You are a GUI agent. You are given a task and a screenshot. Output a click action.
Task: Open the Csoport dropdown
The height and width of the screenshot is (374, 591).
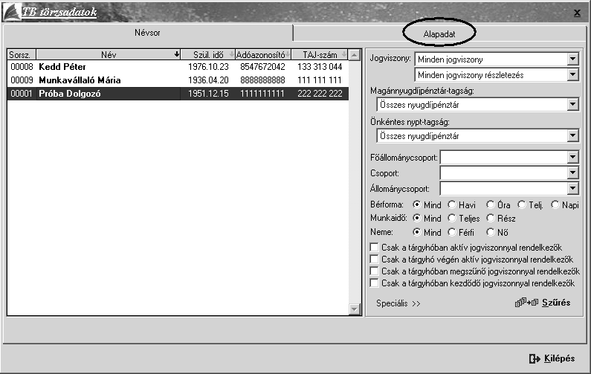coord(572,173)
